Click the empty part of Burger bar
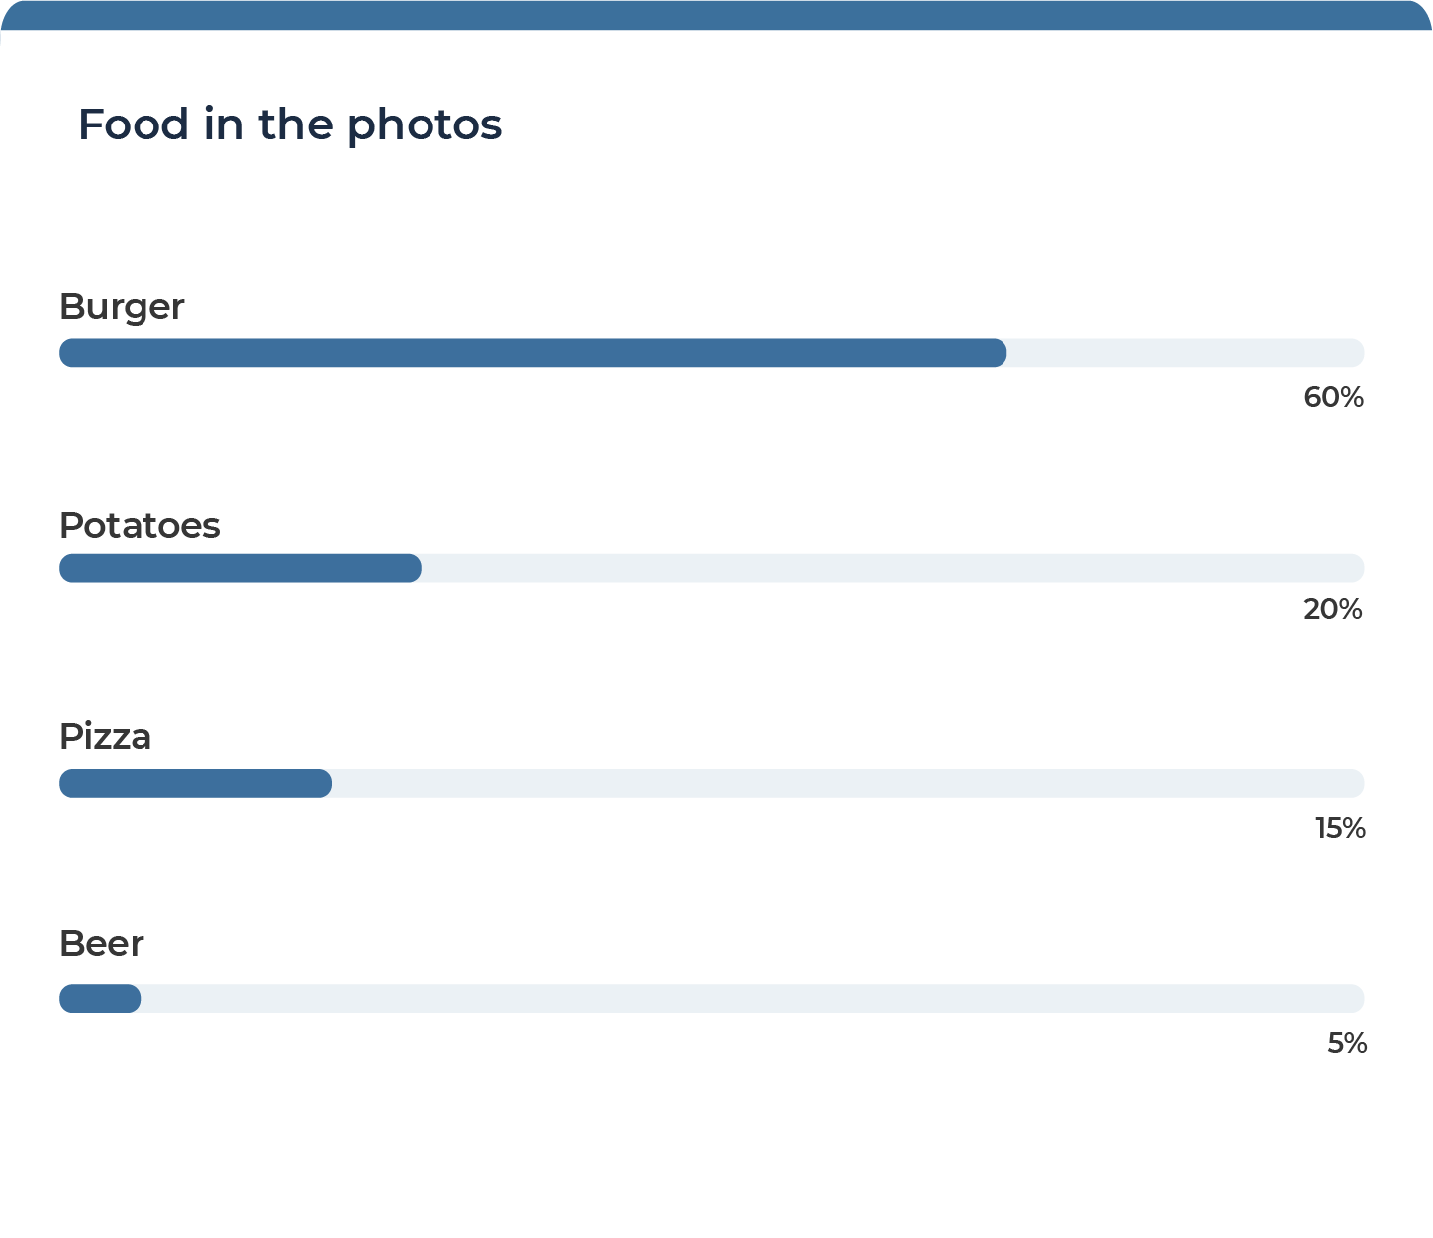The image size is (1433, 1238). pyautogui.click(x=1186, y=353)
